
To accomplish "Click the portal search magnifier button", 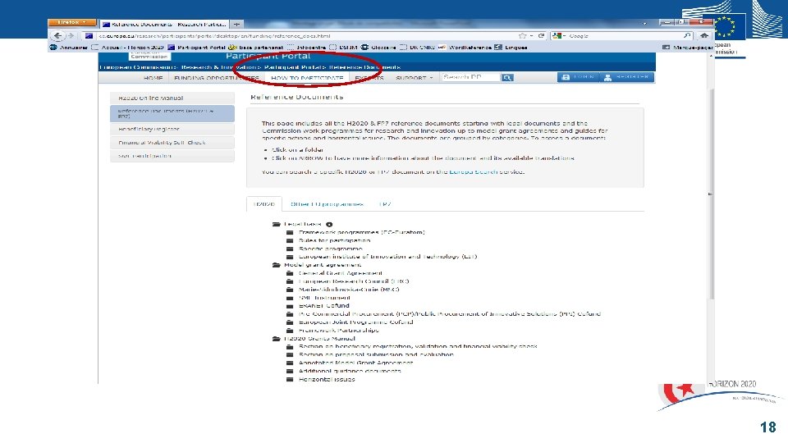I will (x=507, y=77).
